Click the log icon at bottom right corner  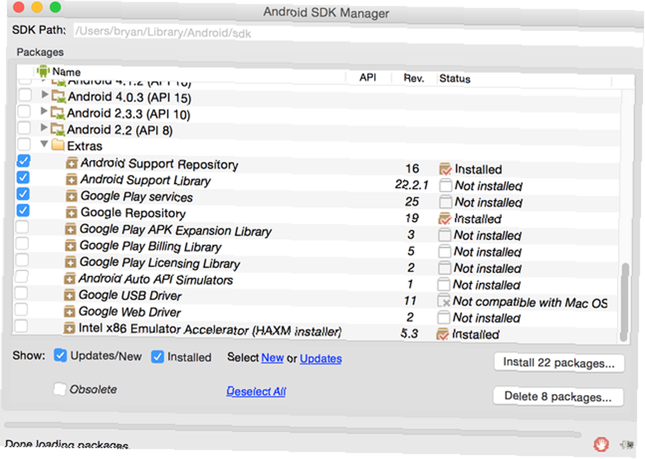click(626, 445)
